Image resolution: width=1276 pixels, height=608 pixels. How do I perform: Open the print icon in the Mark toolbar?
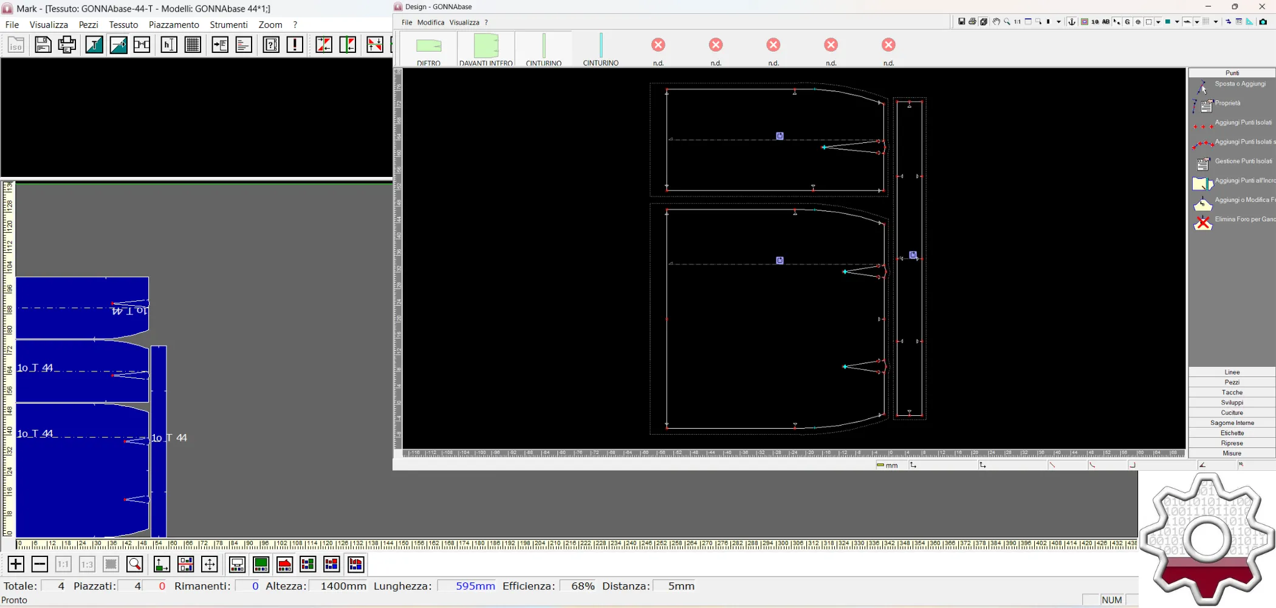pyautogui.click(x=67, y=44)
